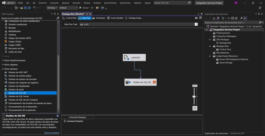The image size is (265, 136).
Task: Click the zoom slider handle
Action: (194, 96)
